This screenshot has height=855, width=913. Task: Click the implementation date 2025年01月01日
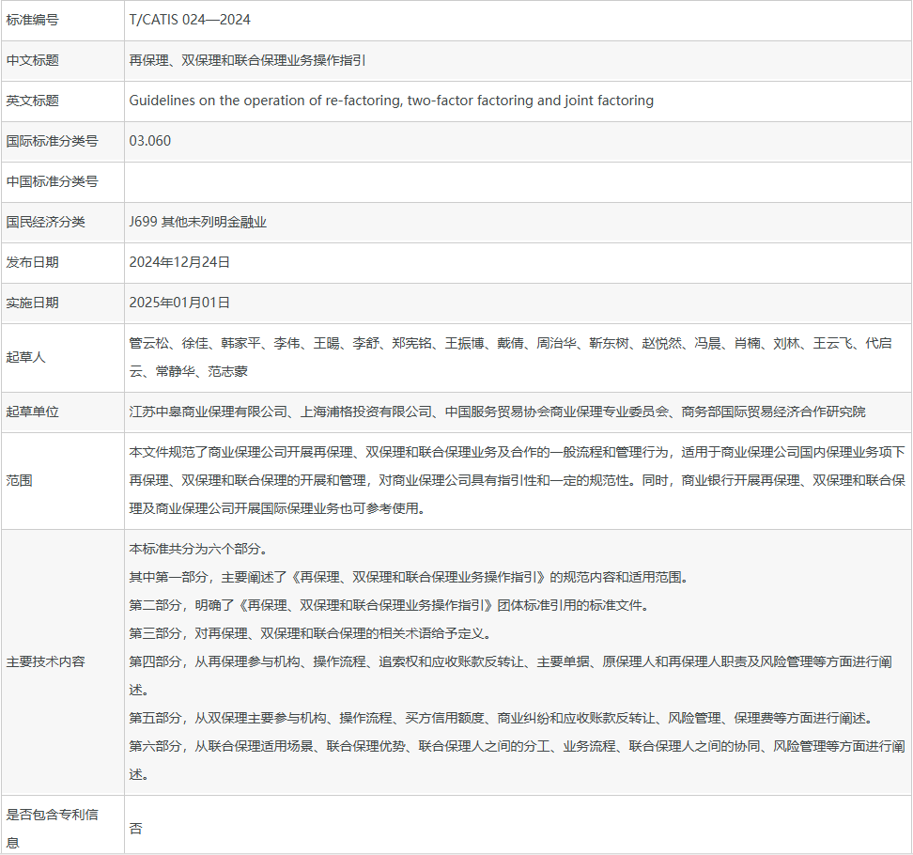pyautogui.click(x=179, y=303)
